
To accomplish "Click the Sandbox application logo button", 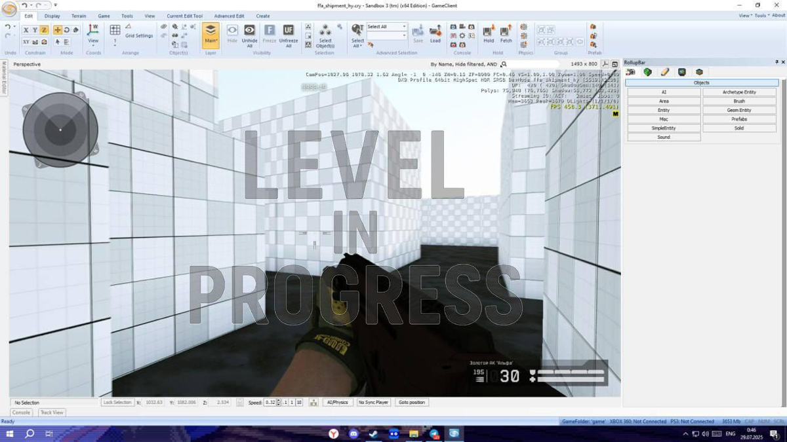I will [9, 9].
